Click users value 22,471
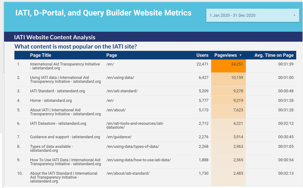This screenshot has width=303, height=188. click(x=202, y=64)
